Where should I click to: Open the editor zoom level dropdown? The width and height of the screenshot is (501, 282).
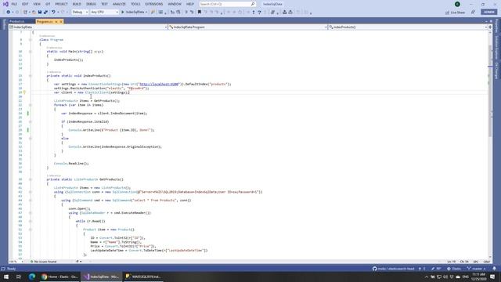(x=16, y=262)
